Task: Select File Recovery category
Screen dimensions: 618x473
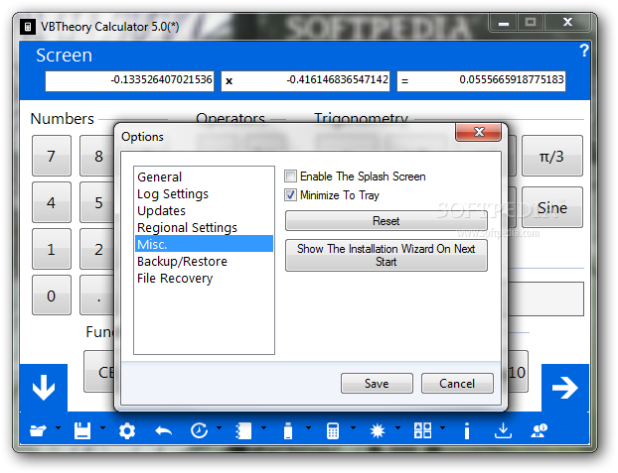Action: [204, 279]
